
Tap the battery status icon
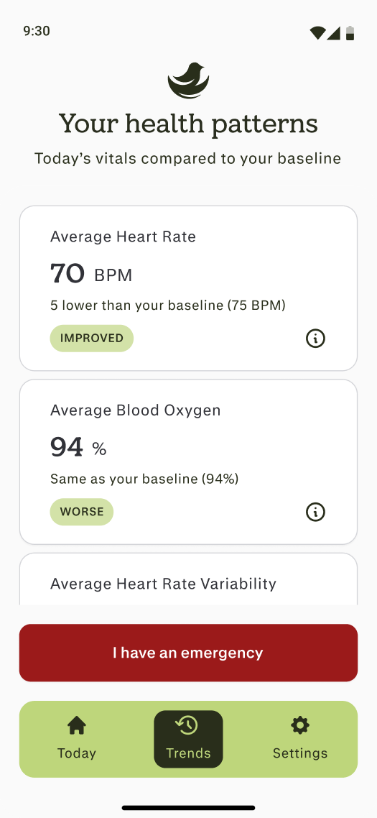pyautogui.click(x=350, y=33)
